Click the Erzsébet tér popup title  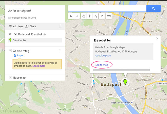tap(102, 40)
